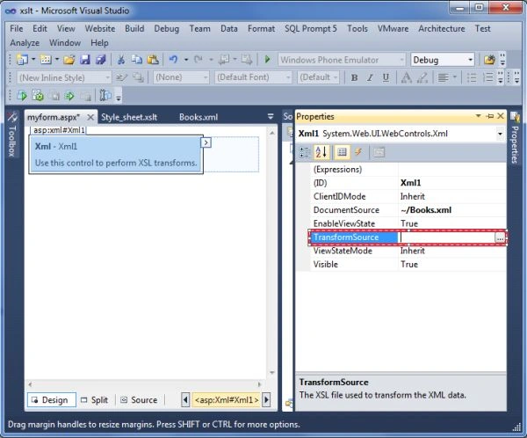Click the Paste clipboard icon
This screenshot has width=527, height=438.
pyautogui.click(x=153, y=60)
